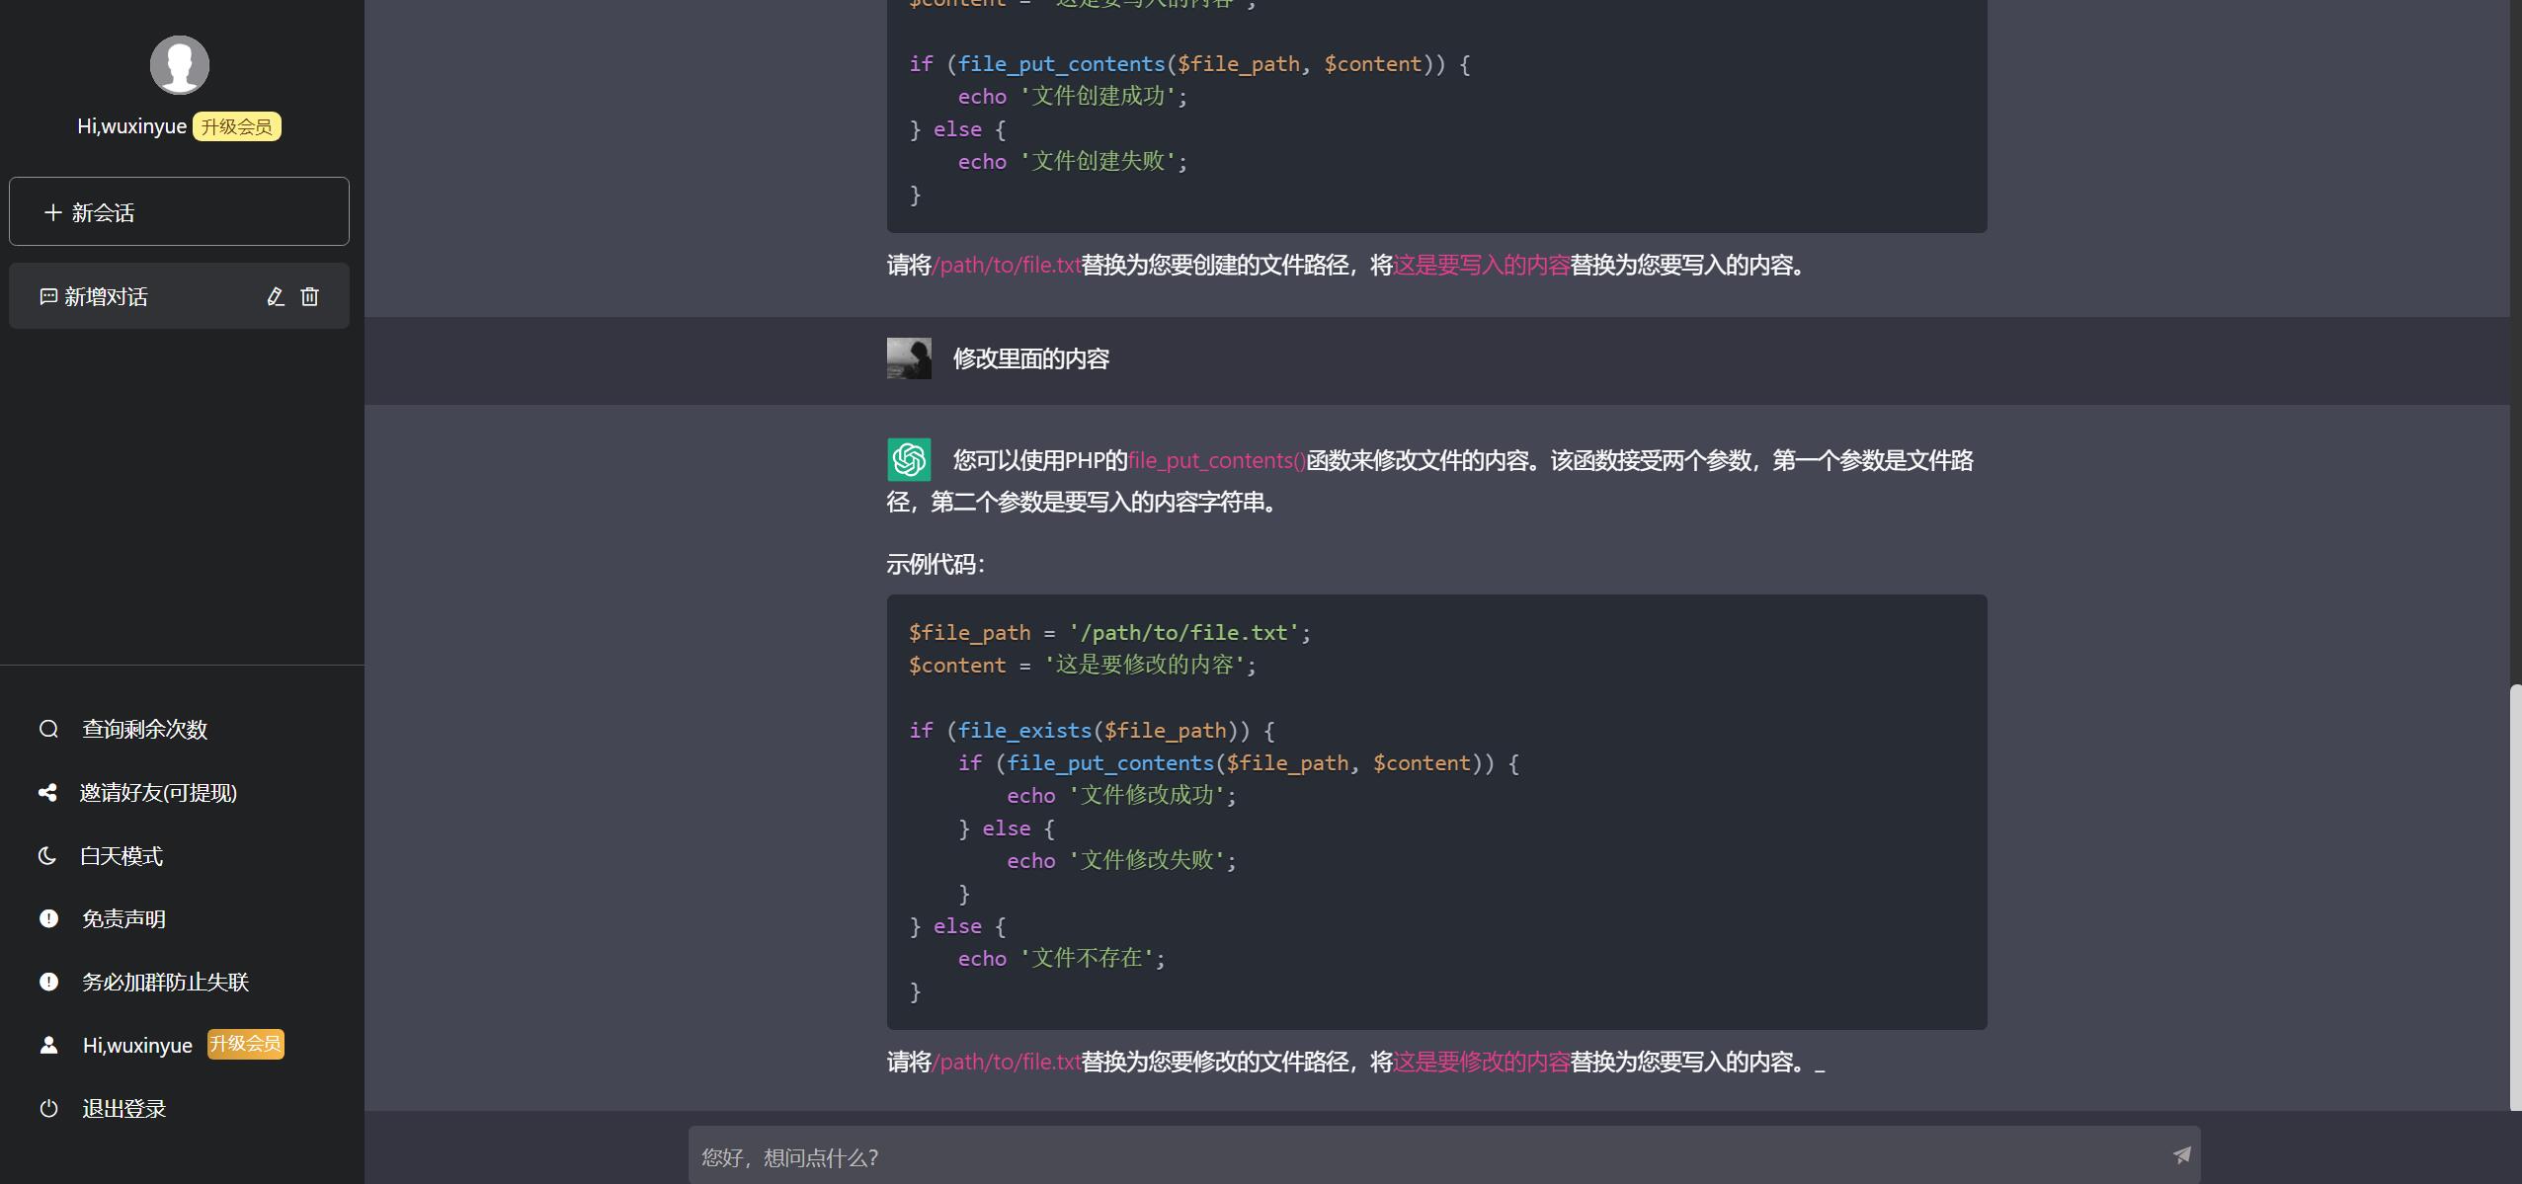Click Hi,wuxinyue in bottom sidebar menu
Viewport: 2522px width, 1184px height.
(137, 1045)
